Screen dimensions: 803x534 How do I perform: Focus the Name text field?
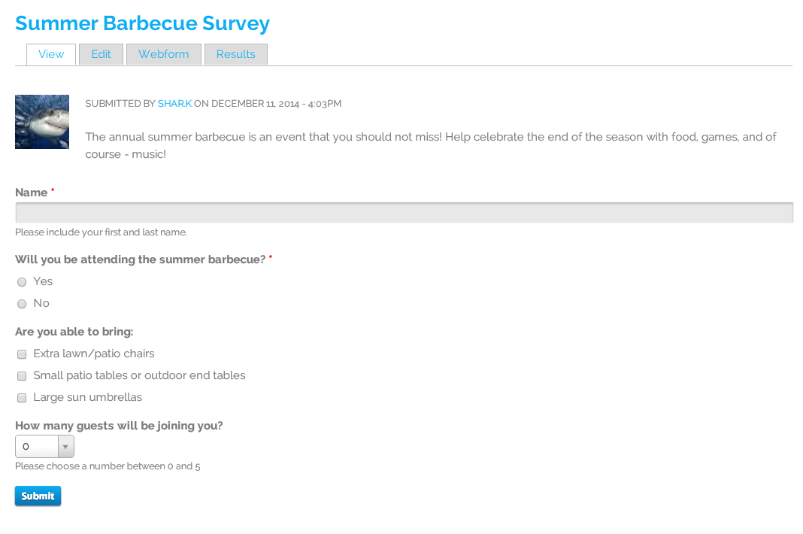404,213
